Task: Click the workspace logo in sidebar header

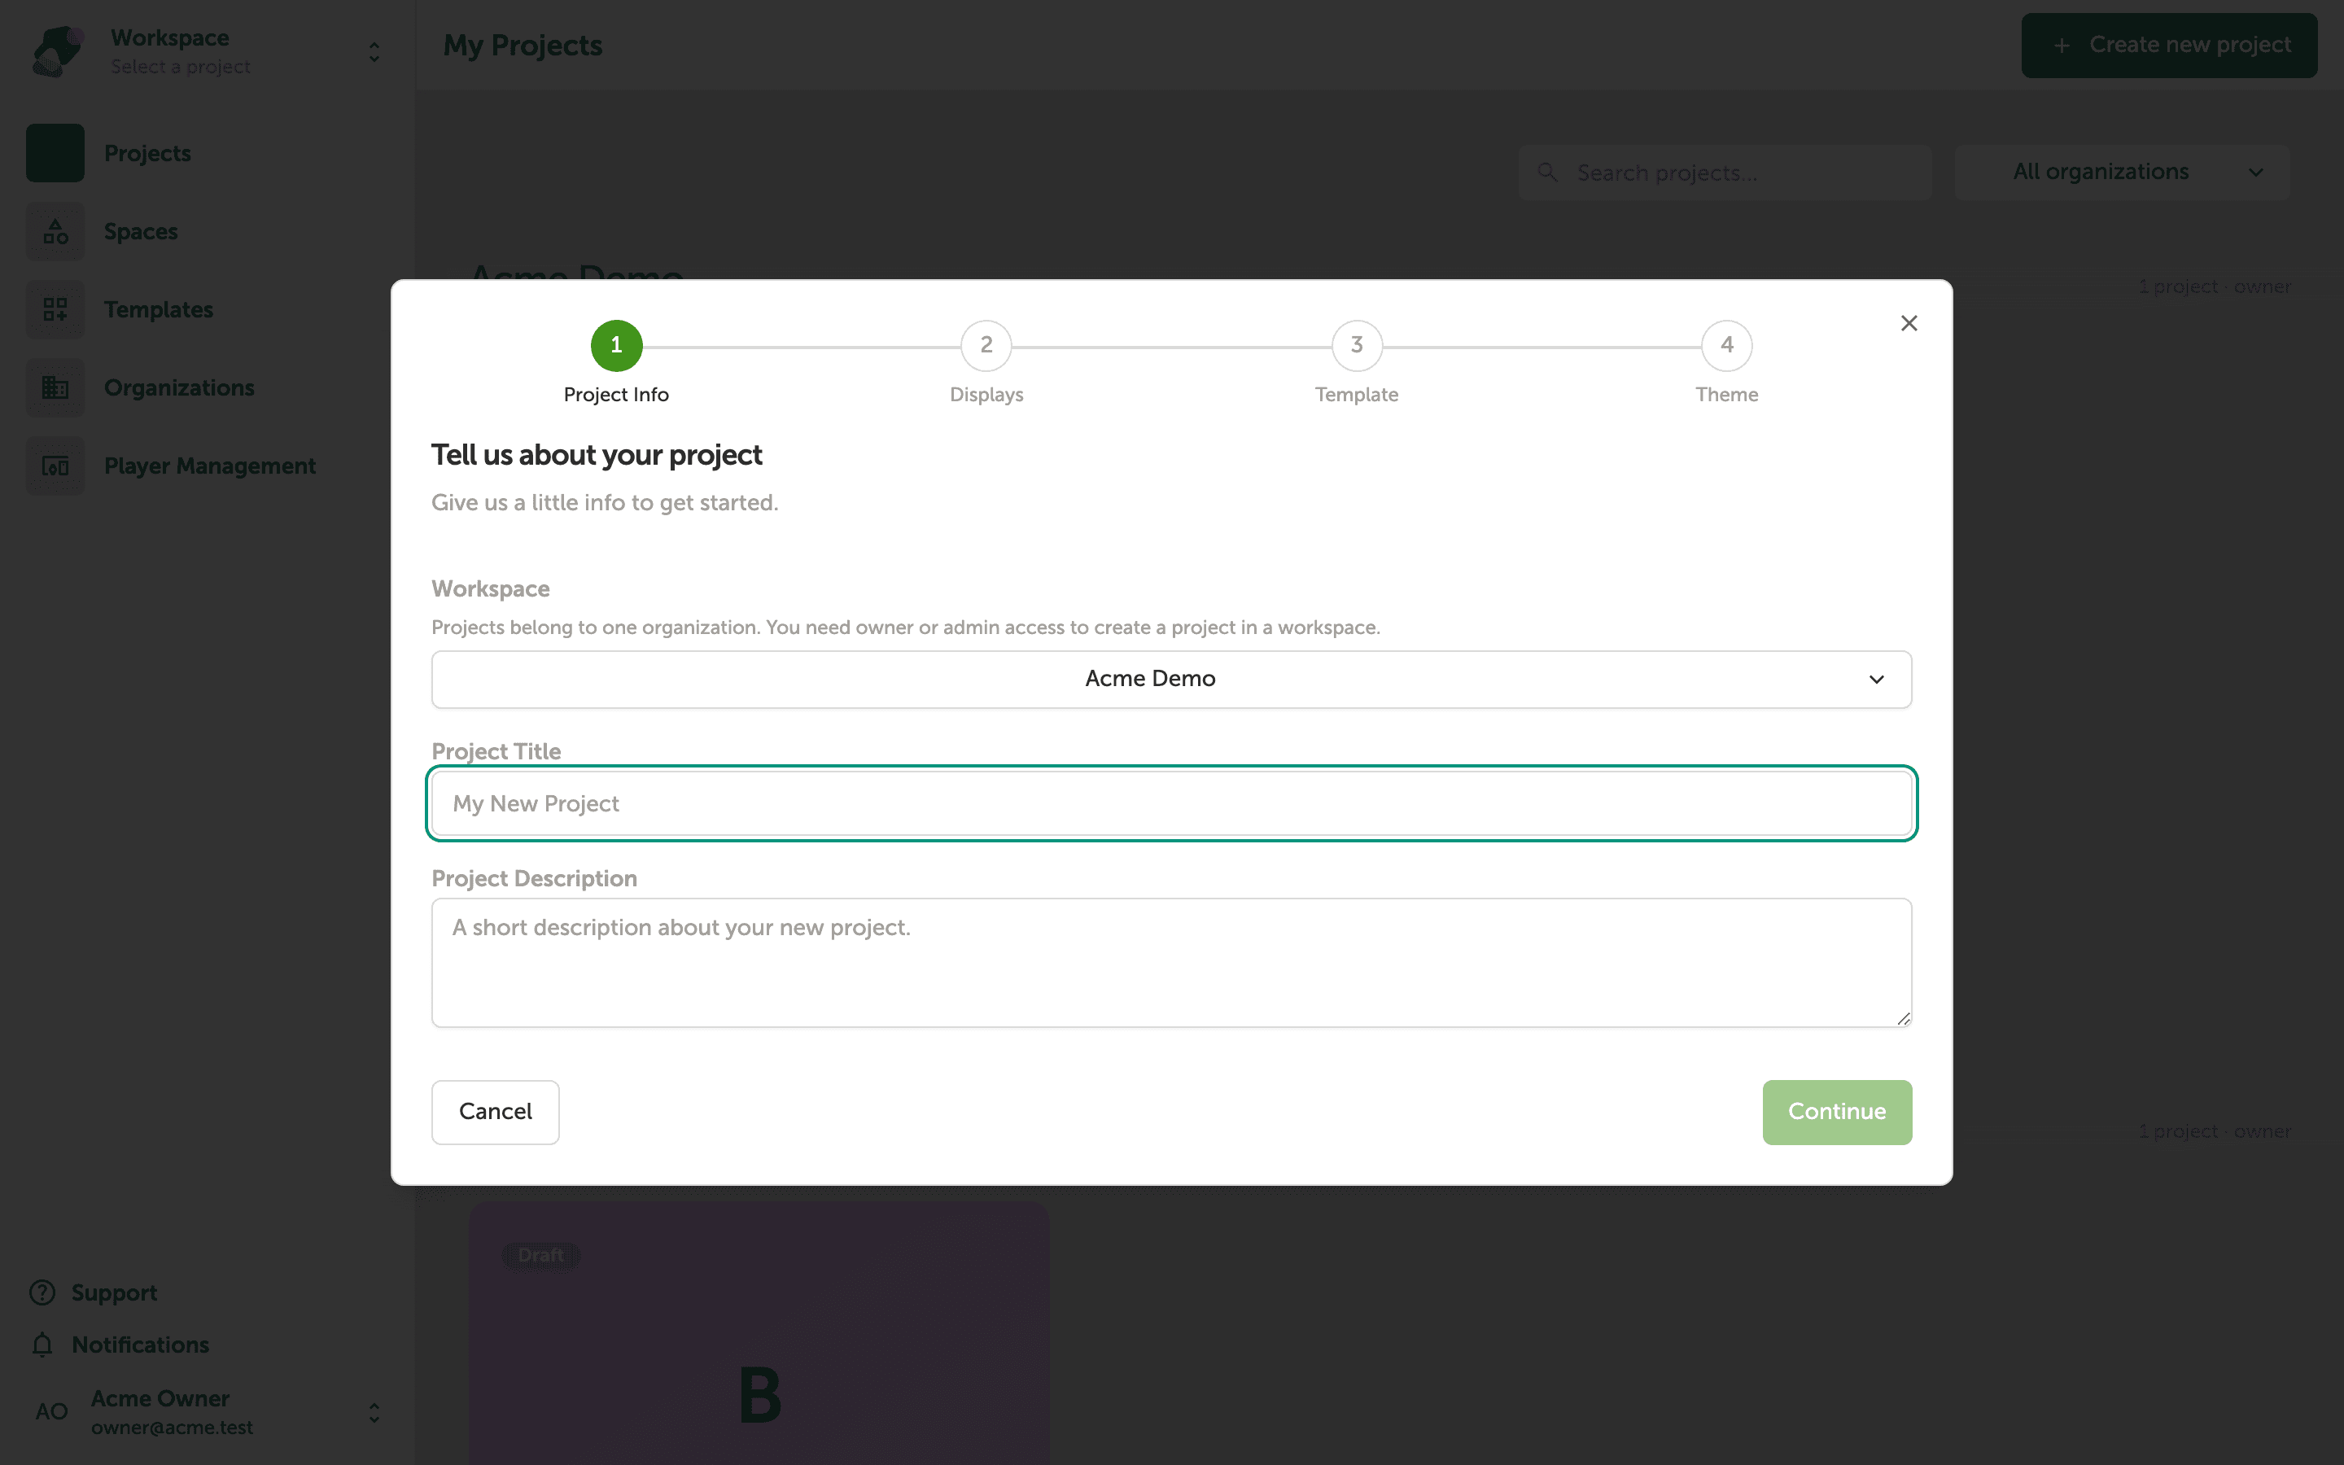Action: [x=58, y=51]
